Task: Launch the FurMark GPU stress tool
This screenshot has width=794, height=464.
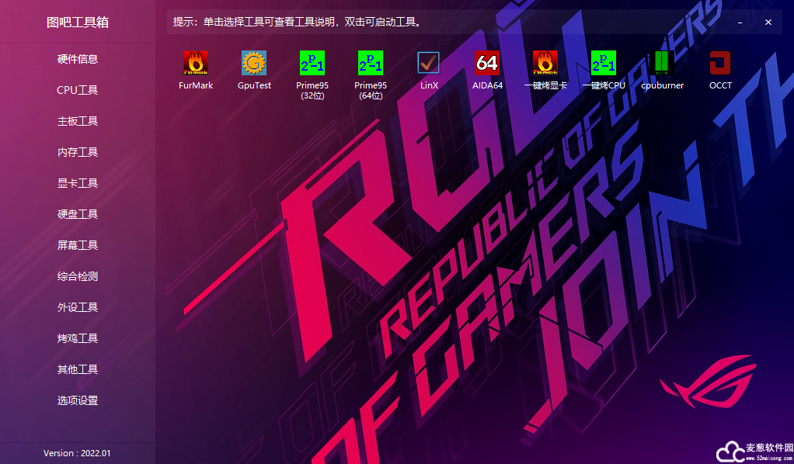Action: [196, 63]
